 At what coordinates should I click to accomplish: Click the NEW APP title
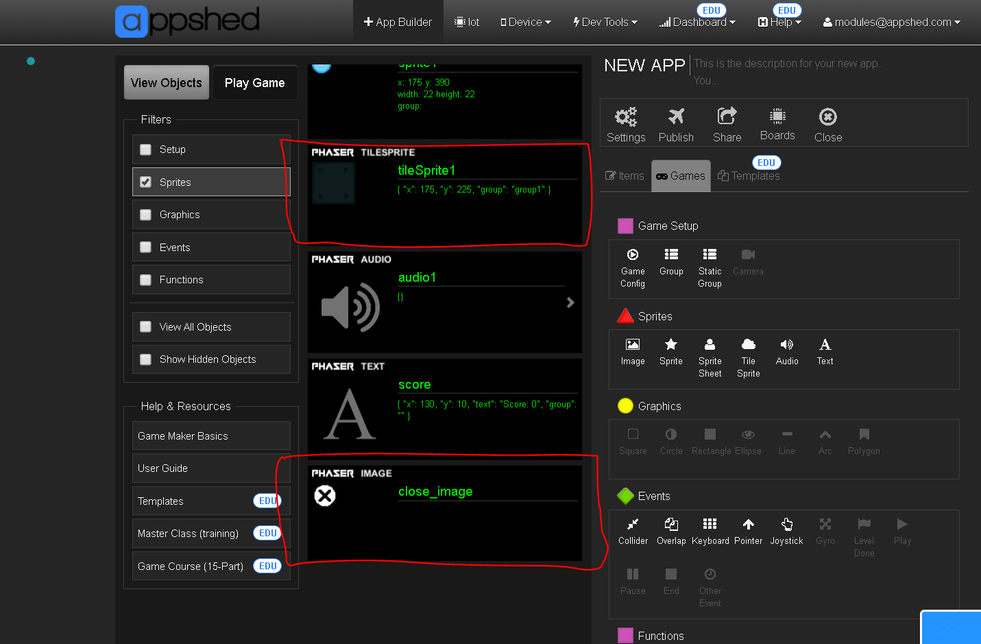[x=644, y=65]
